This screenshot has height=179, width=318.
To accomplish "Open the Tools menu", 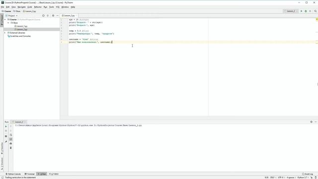I will tap(52, 7).
